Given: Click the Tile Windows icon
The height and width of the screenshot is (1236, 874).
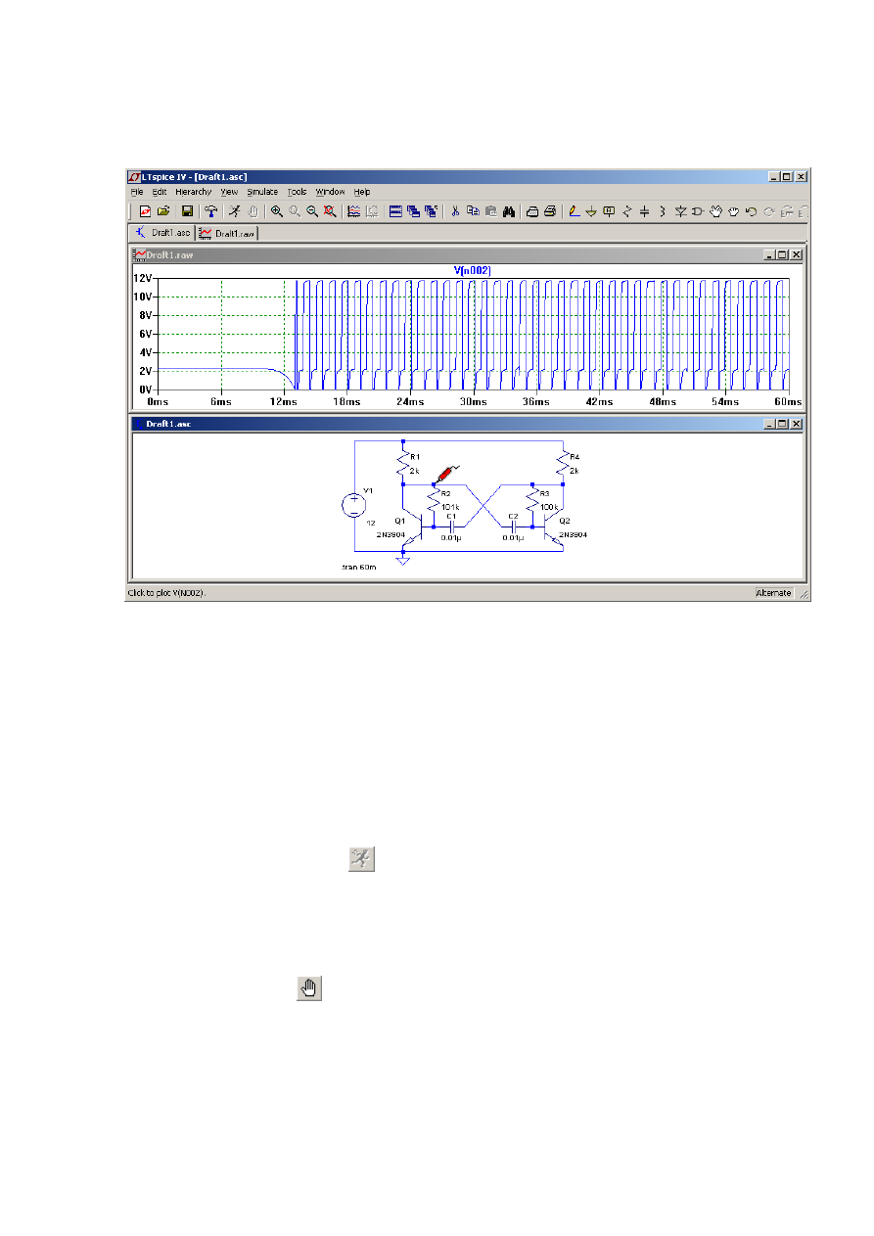Looking at the screenshot, I should pyautogui.click(x=395, y=210).
